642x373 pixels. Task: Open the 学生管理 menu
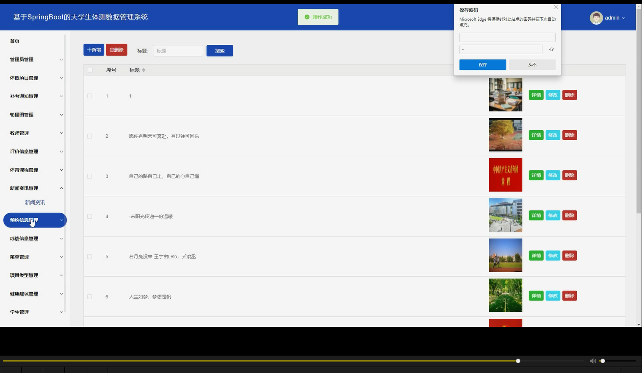35,312
